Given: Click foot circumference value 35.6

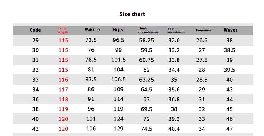Looking at the screenshot, I should click(x=174, y=90).
